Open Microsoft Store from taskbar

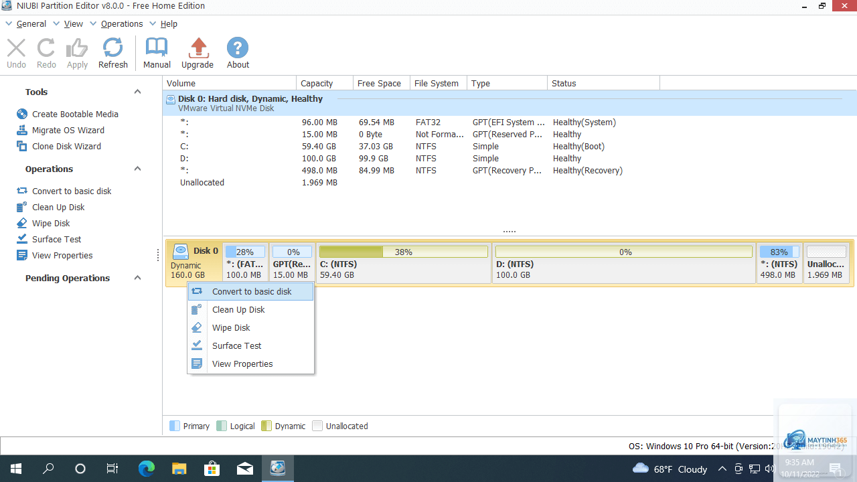tap(212, 469)
